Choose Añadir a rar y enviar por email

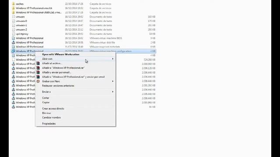click(x=73, y=77)
